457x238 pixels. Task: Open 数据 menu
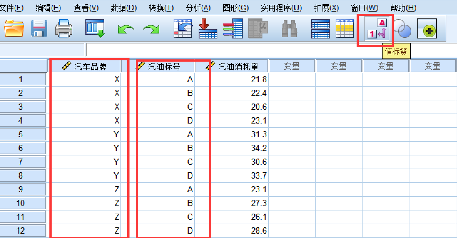coord(124,8)
